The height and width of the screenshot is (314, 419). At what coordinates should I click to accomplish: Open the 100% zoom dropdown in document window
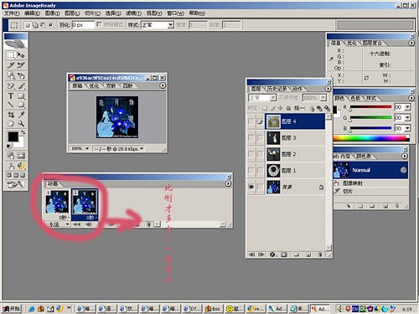pyautogui.click(x=87, y=148)
